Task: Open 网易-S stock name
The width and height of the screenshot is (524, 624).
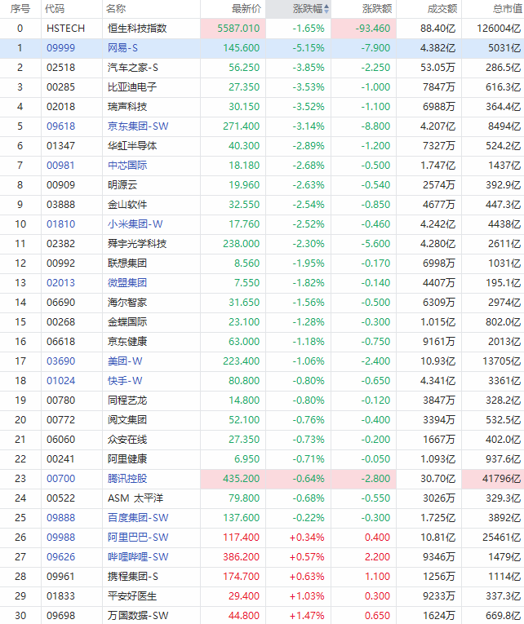Action: click(x=122, y=48)
